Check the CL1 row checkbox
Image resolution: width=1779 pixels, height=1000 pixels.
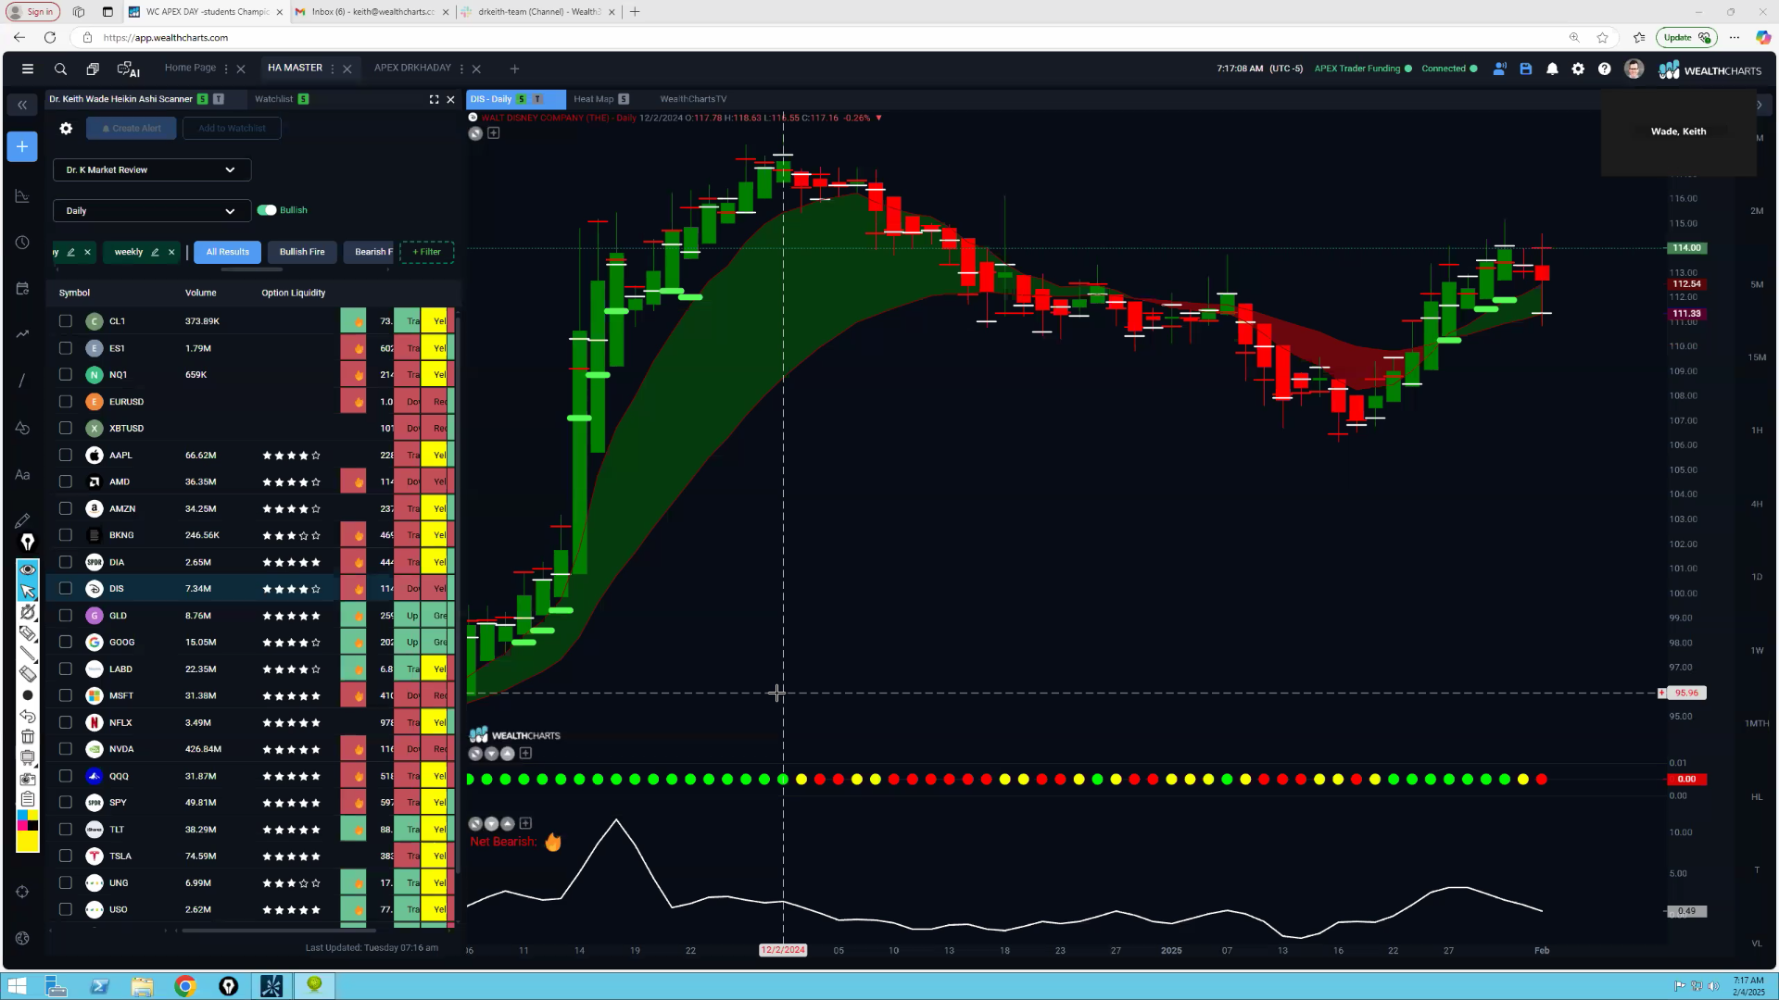click(65, 321)
